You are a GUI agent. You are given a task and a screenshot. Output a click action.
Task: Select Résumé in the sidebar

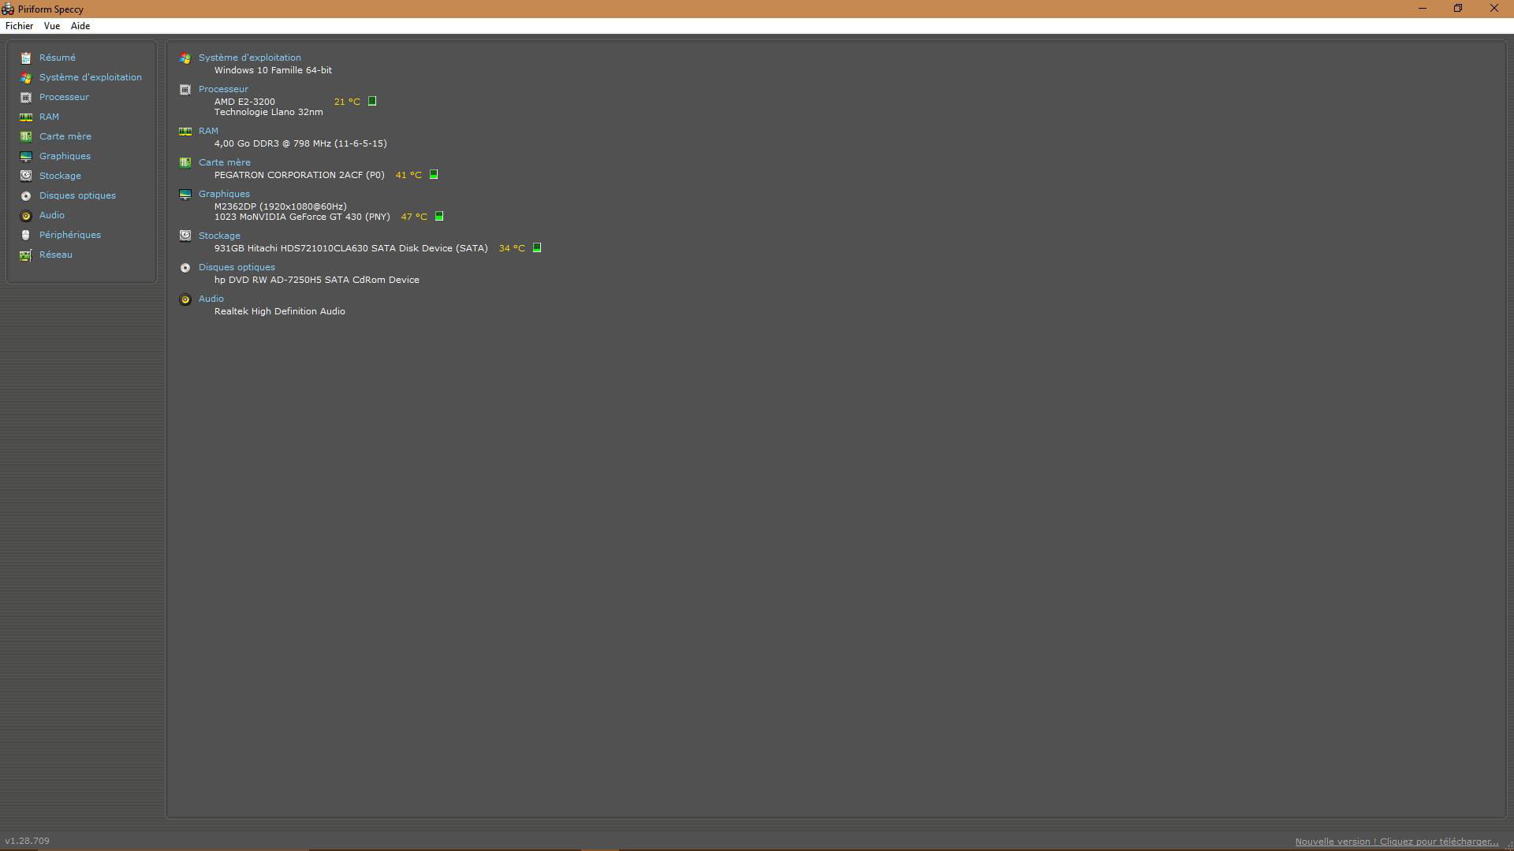pos(58,58)
